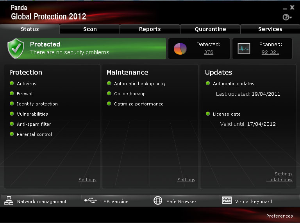The width and height of the screenshot is (300, 223).
Task: Open Preferences at the bottom right
Action: click(279, 216)
